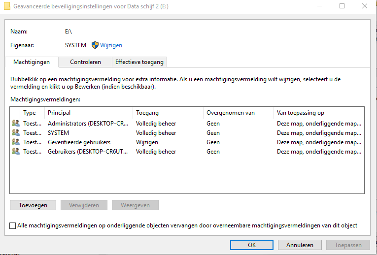
Task: Enable replacing permissions on underlying objects checkbox
Action: coord(13,225)
